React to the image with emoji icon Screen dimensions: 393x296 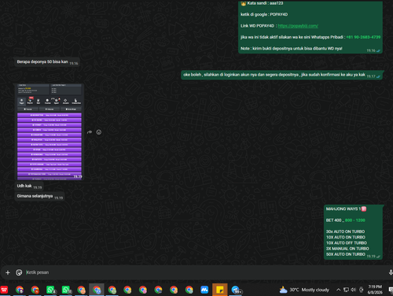[x=99, y=132]
